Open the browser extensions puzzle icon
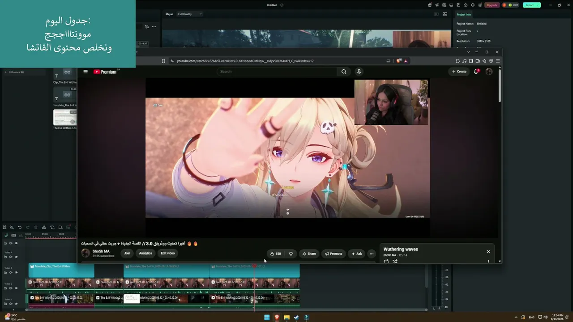 [458, 61]
